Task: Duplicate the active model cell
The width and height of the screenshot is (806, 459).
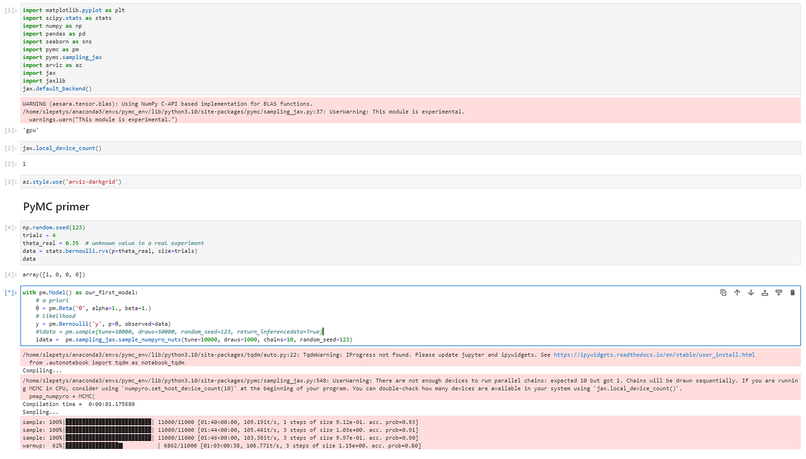Action: point(723,293)
